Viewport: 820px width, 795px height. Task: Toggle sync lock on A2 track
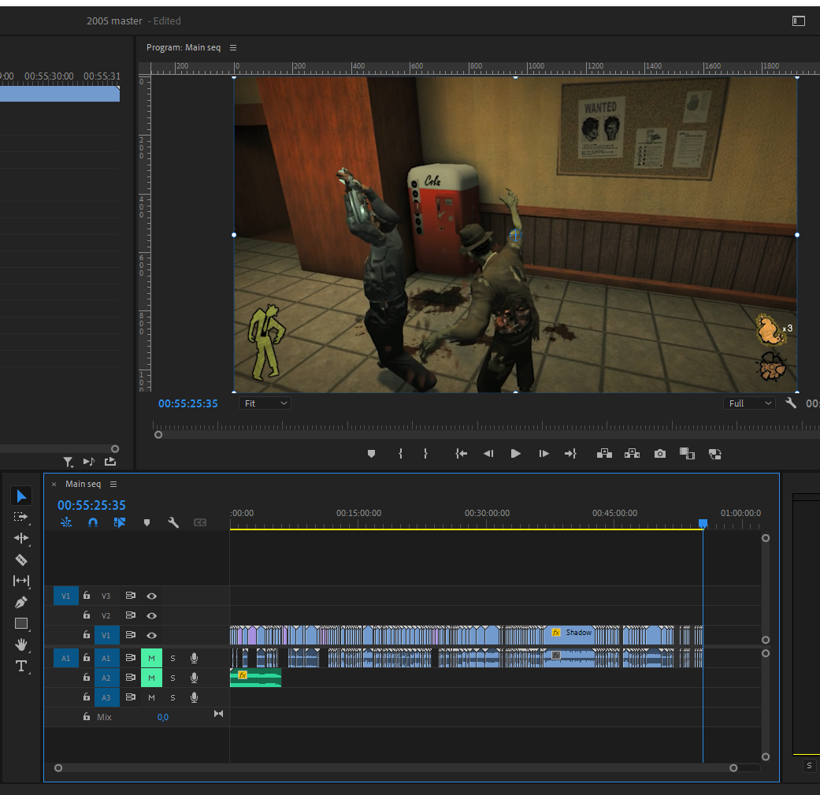tap(131, 678)
